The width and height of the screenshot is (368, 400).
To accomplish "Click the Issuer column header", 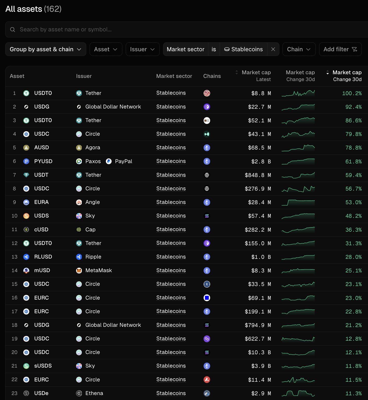I will click(84, 76).
